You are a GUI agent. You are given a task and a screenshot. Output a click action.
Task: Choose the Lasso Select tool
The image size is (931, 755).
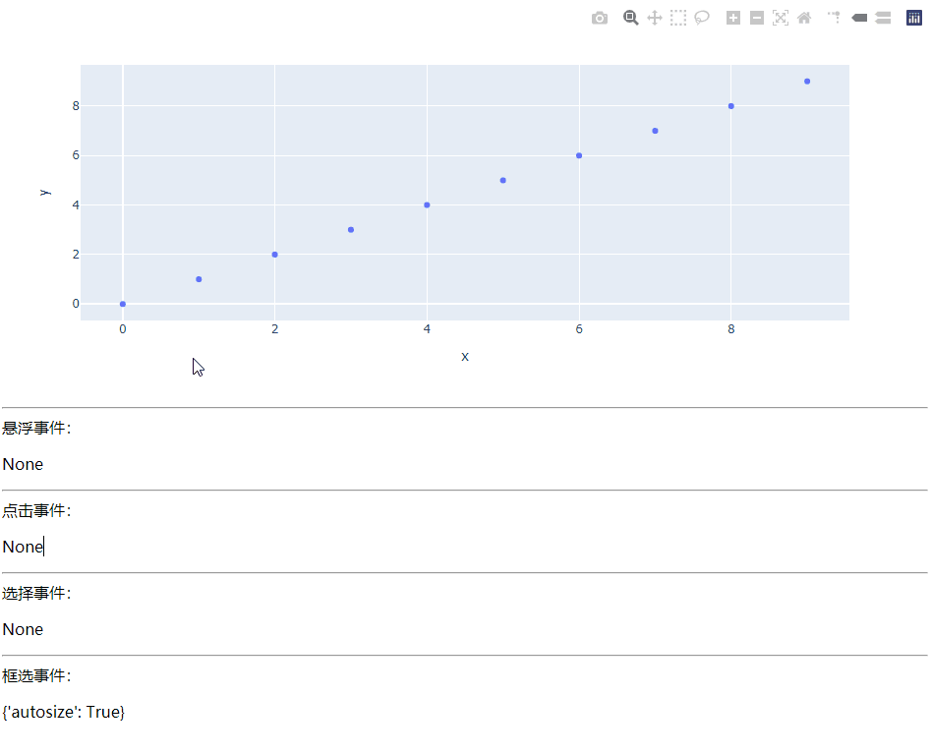(702, 18)
